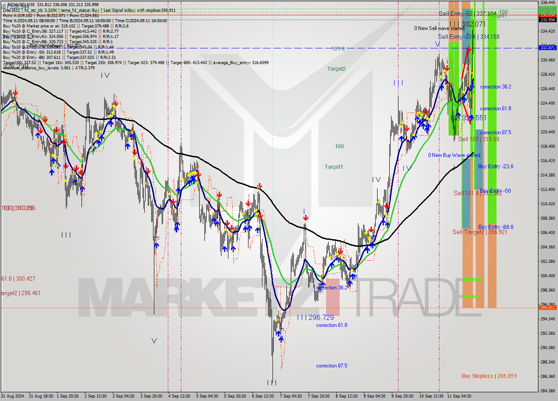Click the '0 New Buy Wave started' annotation
Viewport: 558px width, 401px height.
coord(454,155)
